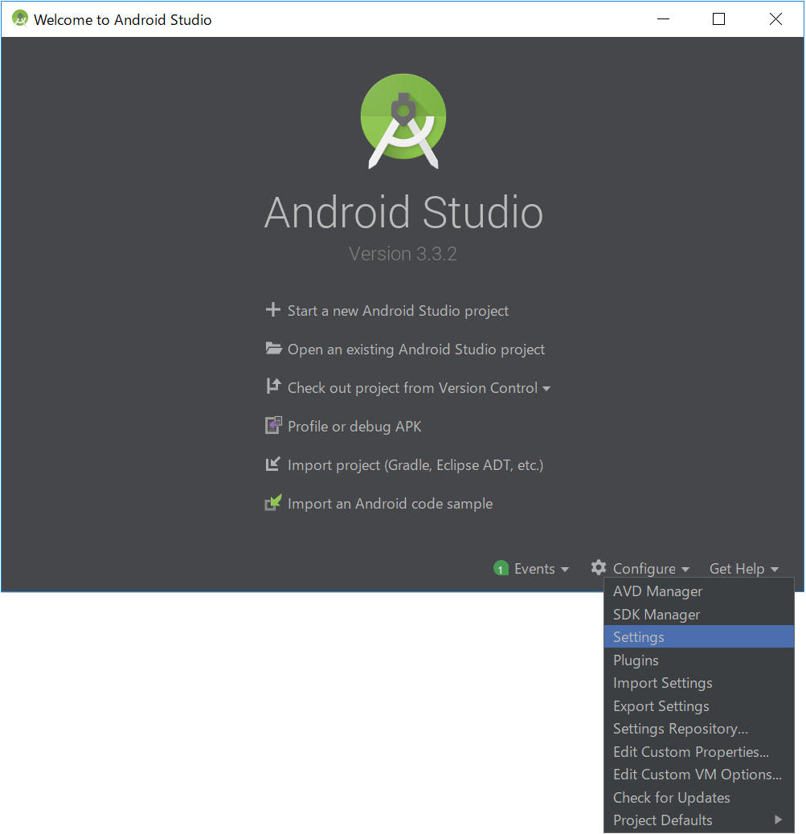Click the Android Studio title bar icon
This screenshot has height=834, width=806.
[x=19, y=18]
